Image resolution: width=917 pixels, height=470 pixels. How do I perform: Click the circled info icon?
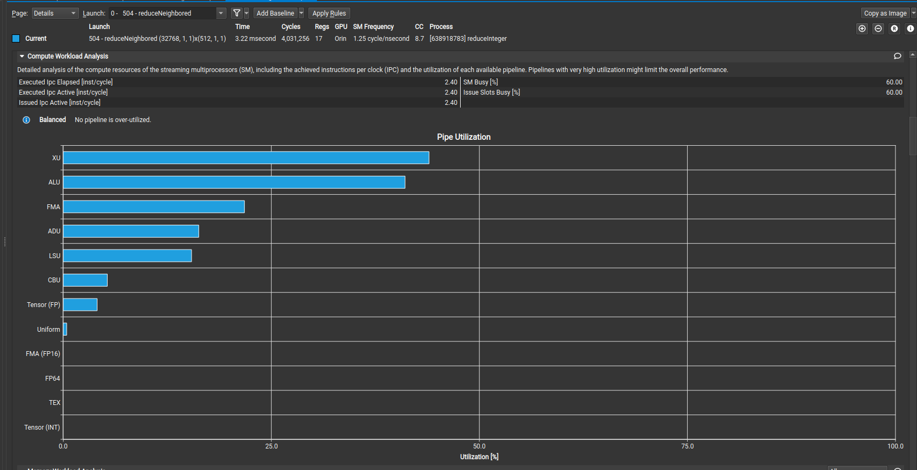910,29
